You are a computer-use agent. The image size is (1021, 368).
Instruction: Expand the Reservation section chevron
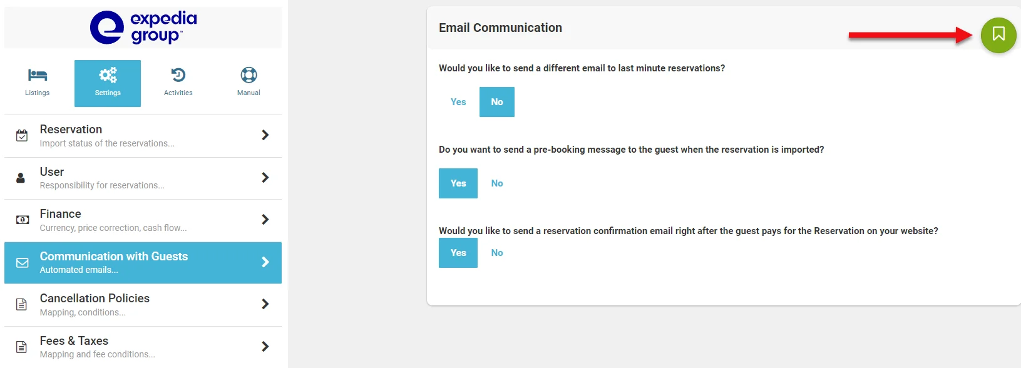pyautogui.click(x=265, y=135)
